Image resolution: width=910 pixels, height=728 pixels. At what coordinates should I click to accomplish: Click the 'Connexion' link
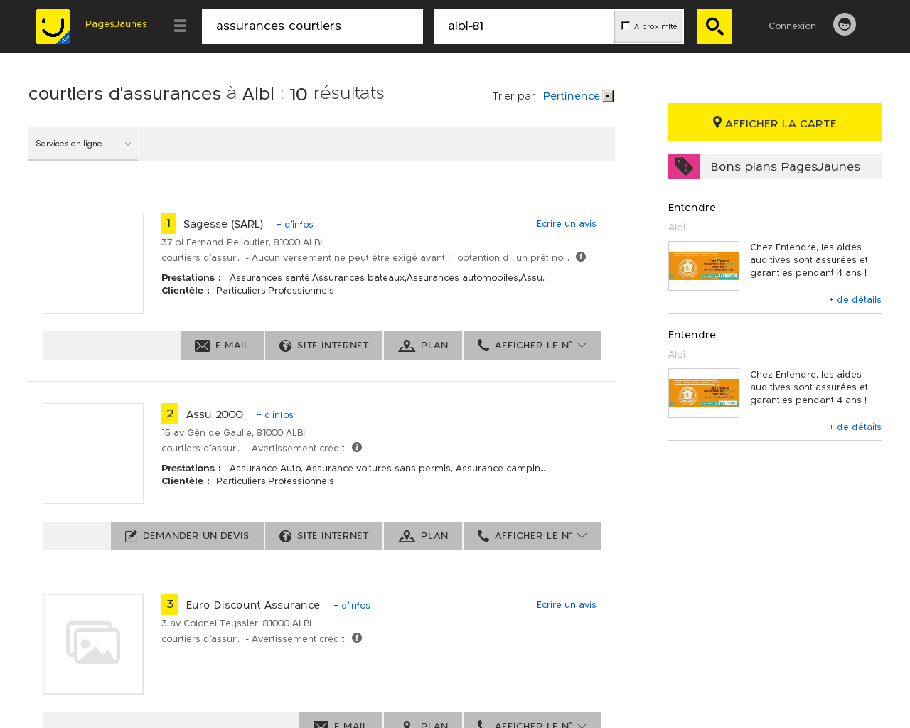tap(792, 26)
